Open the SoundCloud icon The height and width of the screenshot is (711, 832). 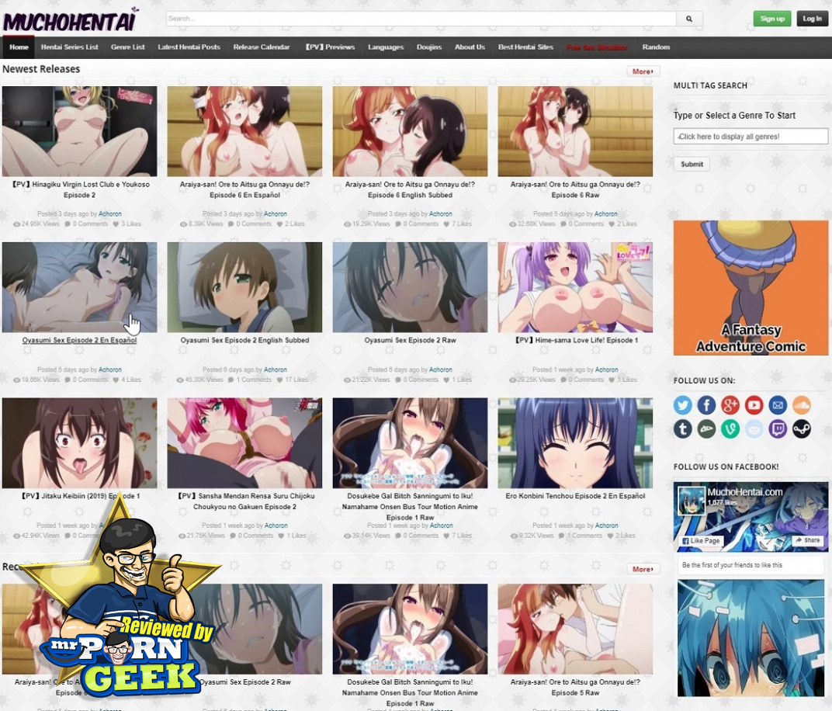click(801, 404)
